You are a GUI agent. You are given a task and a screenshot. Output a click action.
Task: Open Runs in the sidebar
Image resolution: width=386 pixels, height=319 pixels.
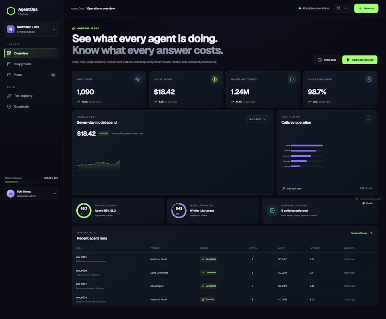(32, 75)
